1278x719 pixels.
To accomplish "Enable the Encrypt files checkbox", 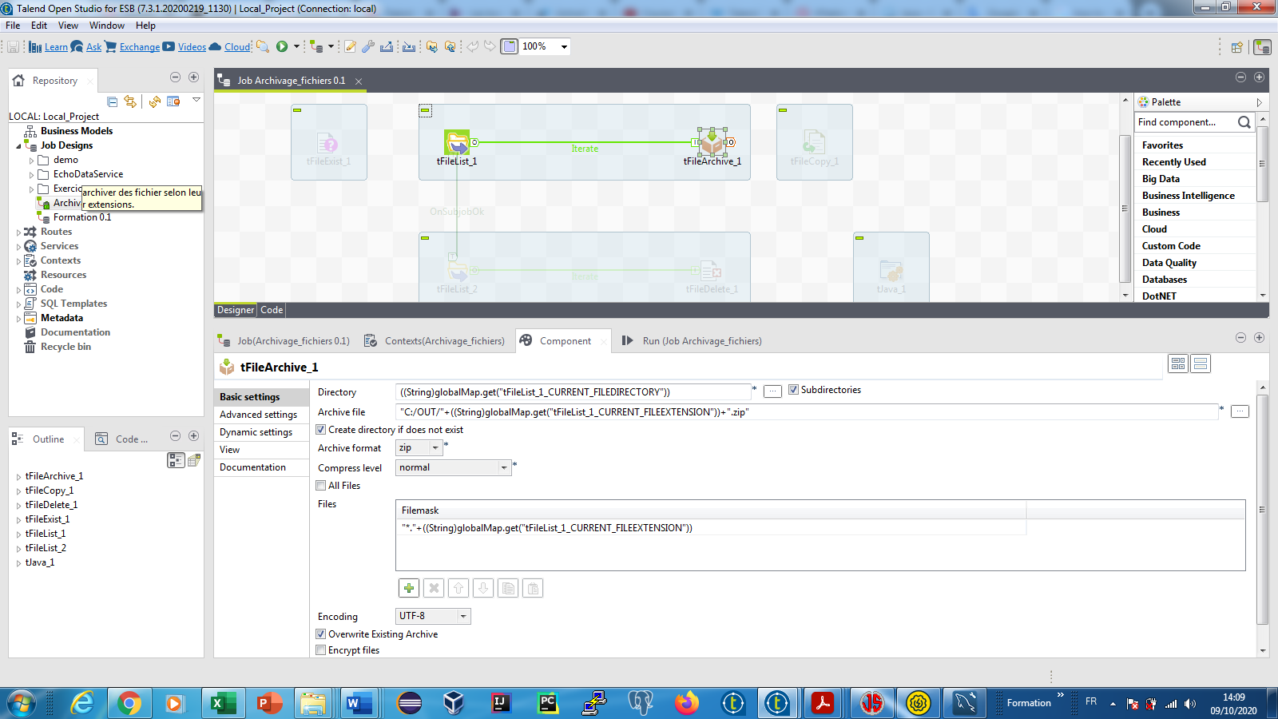I will click(x=321, y=650).
